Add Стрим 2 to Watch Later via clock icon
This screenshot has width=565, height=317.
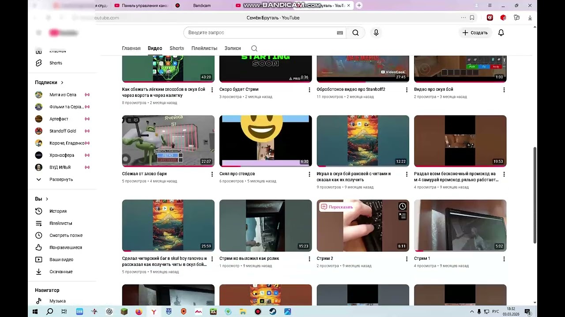tap(403, 206)
